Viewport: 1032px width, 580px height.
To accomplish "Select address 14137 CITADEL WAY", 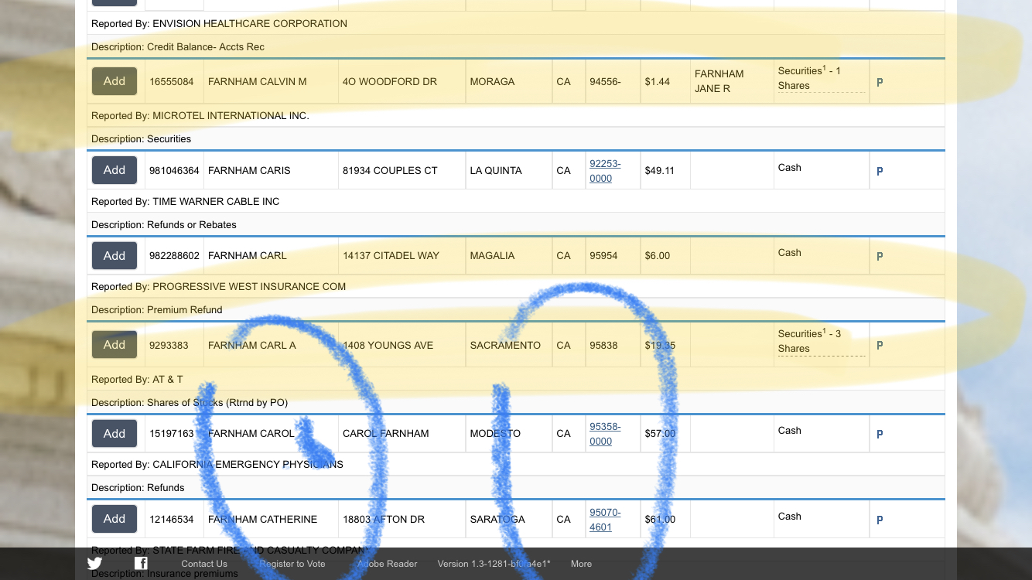I will [391, 255].
